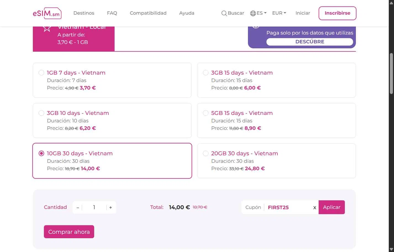
Task: Click the coupon code input field
Action: (289, 208)
